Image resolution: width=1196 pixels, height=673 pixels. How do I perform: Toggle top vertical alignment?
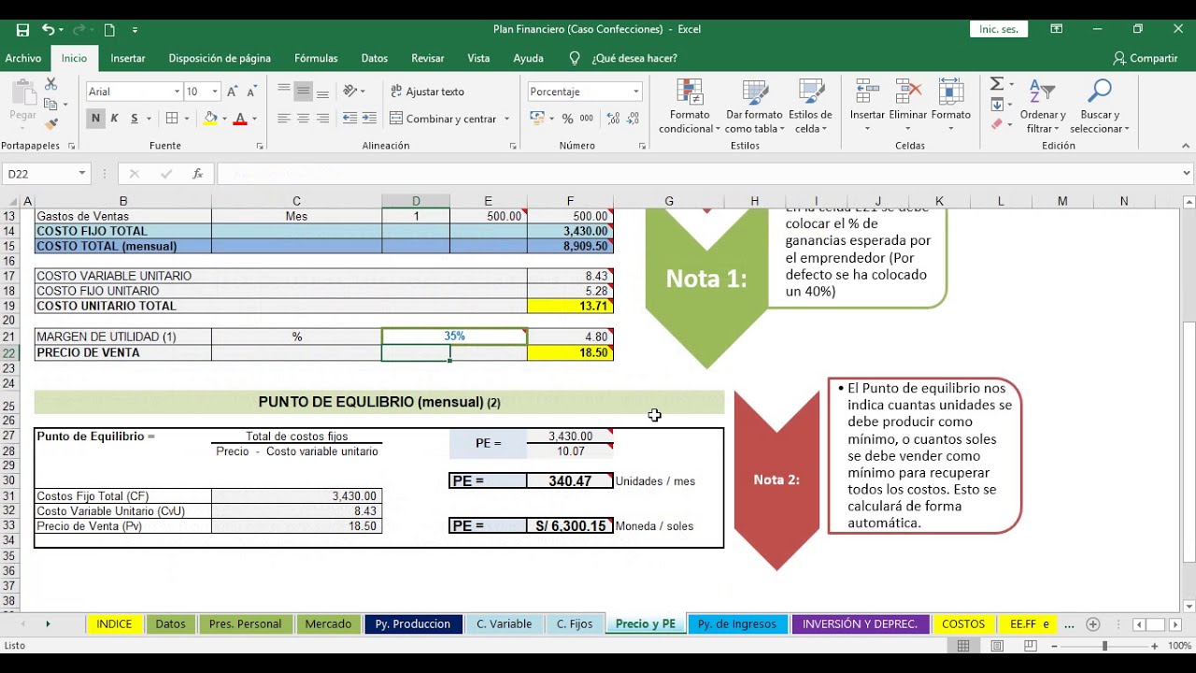284,92
